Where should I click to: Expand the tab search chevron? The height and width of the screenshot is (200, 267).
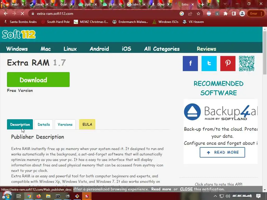(225, 4)
